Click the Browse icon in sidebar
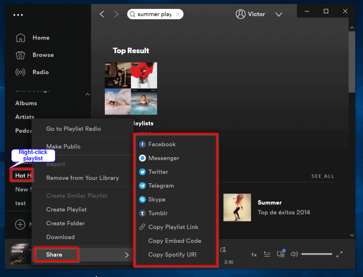Screen dimensions: 363x277 coord(20,55)
